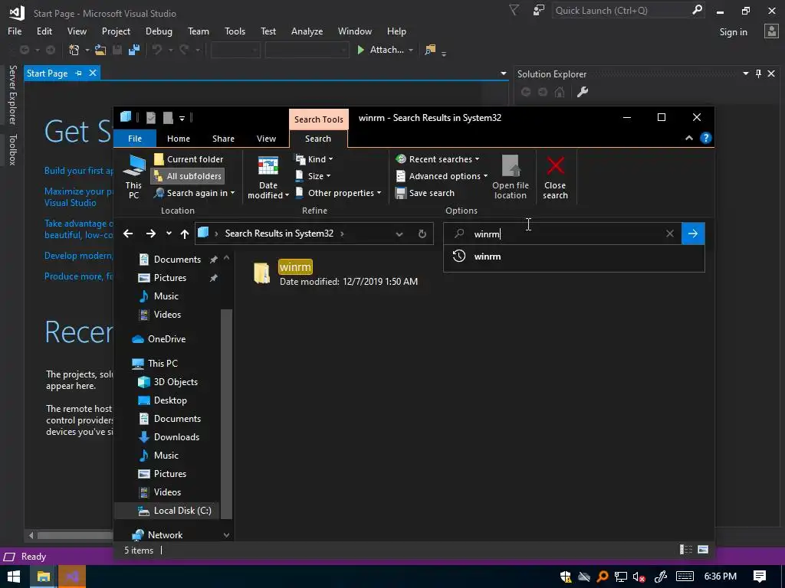Open Windows Start button
Viewport: 785px width, 588px height.
point(14,577)
